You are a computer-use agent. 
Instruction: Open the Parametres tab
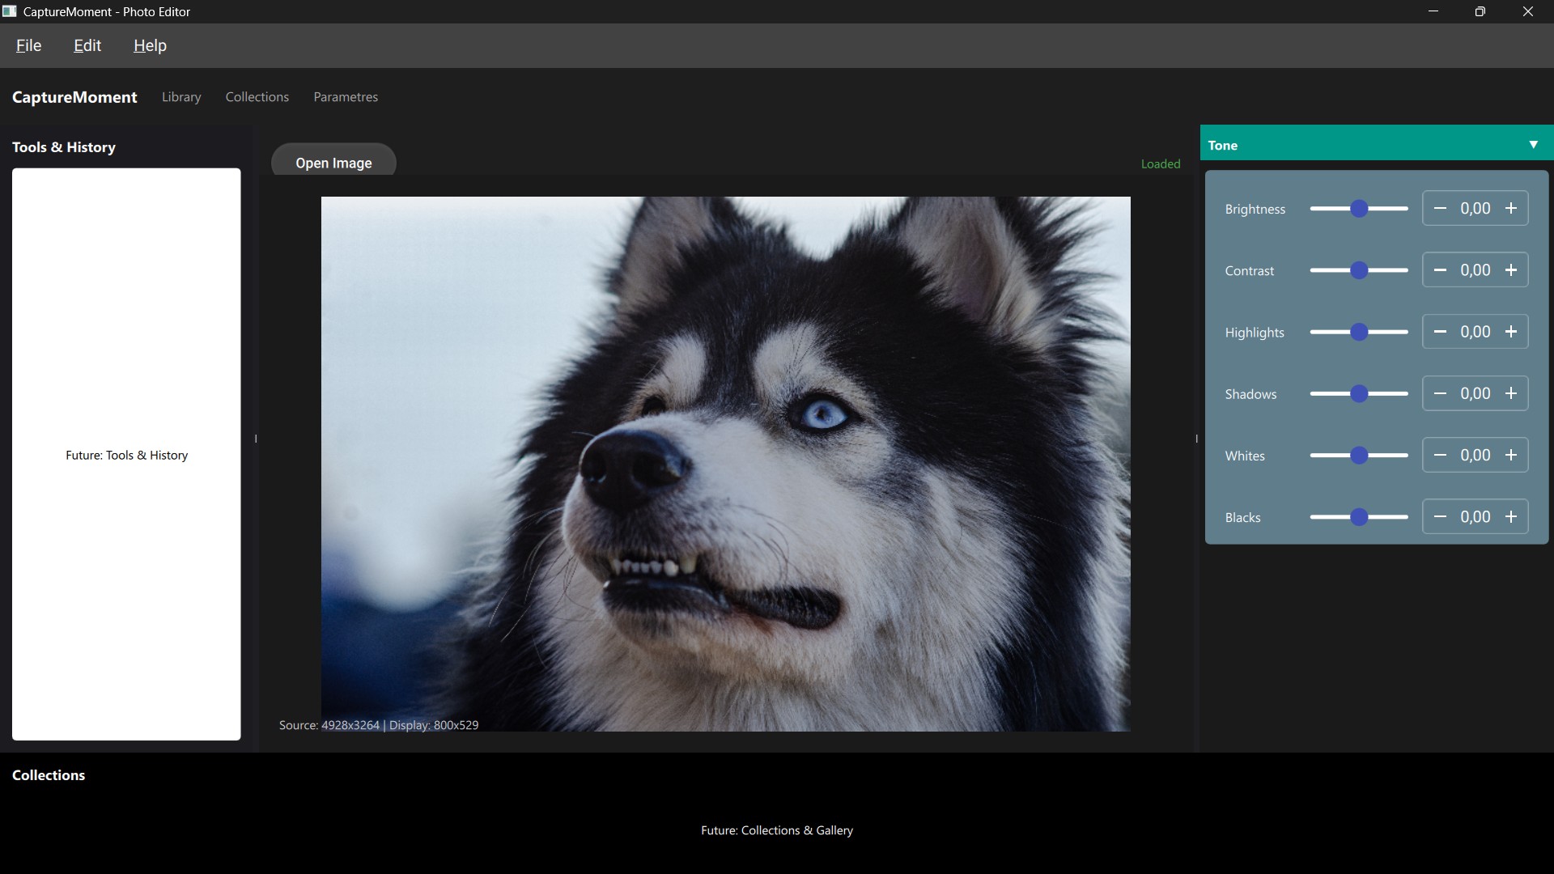pyautogui.click(x=346, y=97)
